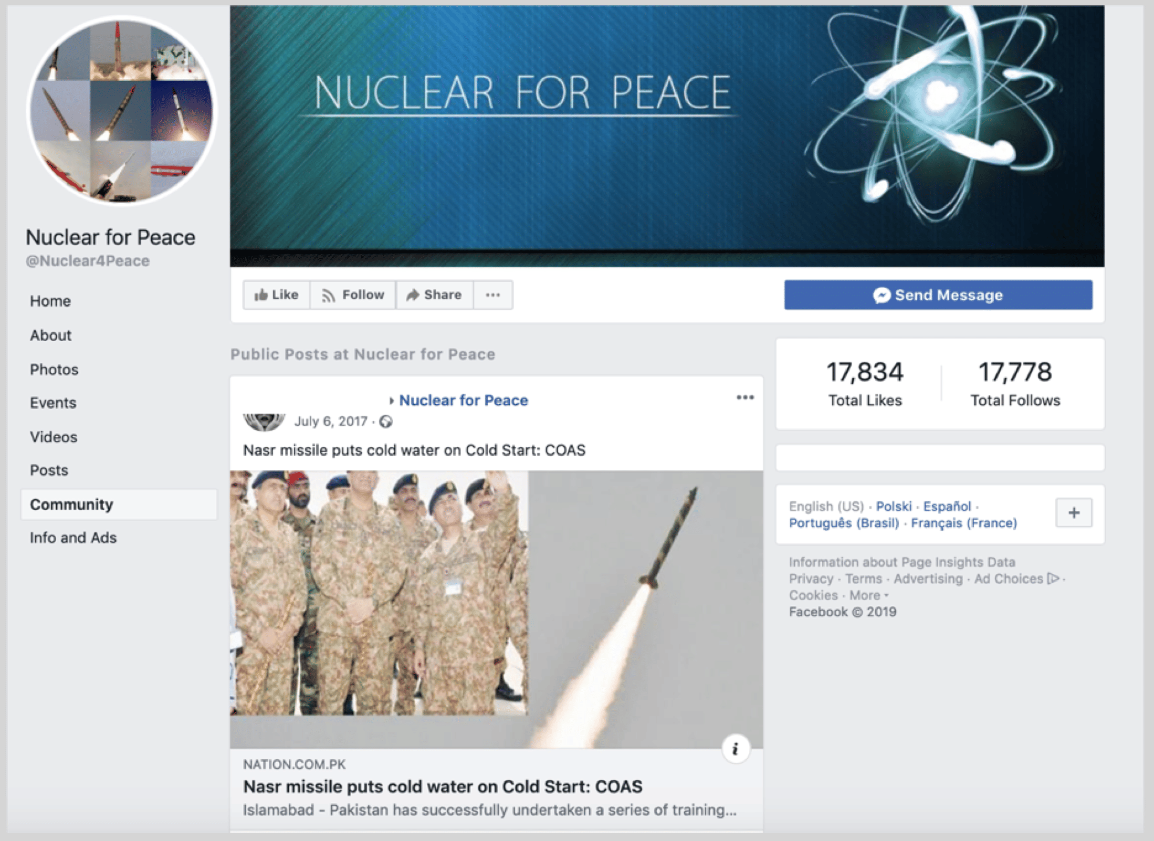Click the Like thumbs-up button

point(276,295)
